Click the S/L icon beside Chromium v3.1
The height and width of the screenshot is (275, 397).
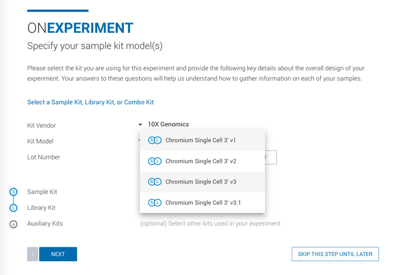click(155, 203)
